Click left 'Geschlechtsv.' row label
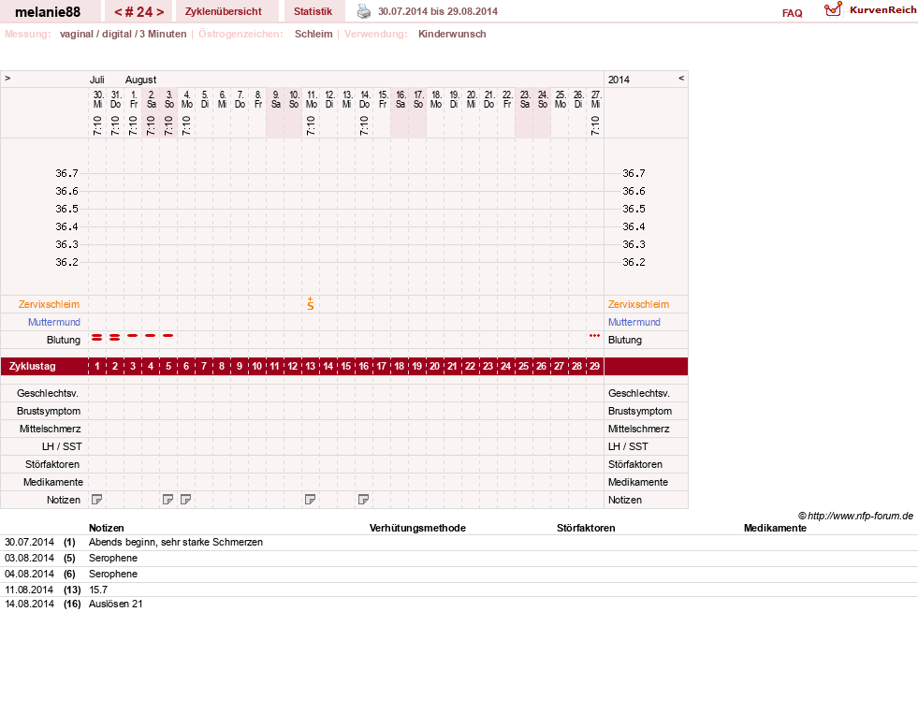Image resolution: width=918 pixels, height=714 pixels. coord(48,393)
